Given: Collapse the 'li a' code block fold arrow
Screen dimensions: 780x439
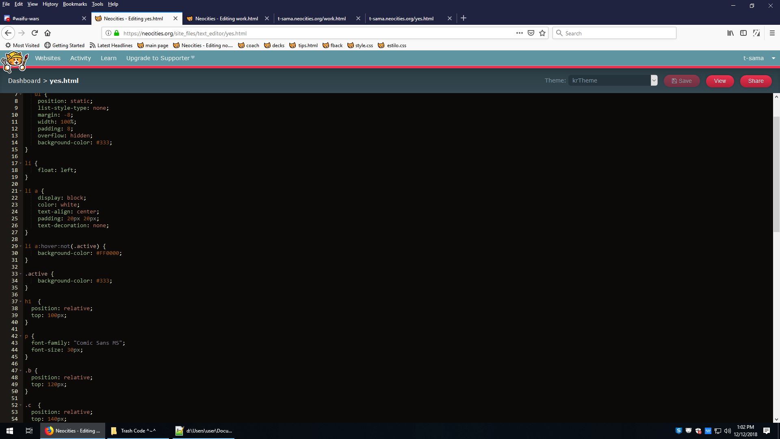Looking at the screenshot, I should click(x=21, y=191).
